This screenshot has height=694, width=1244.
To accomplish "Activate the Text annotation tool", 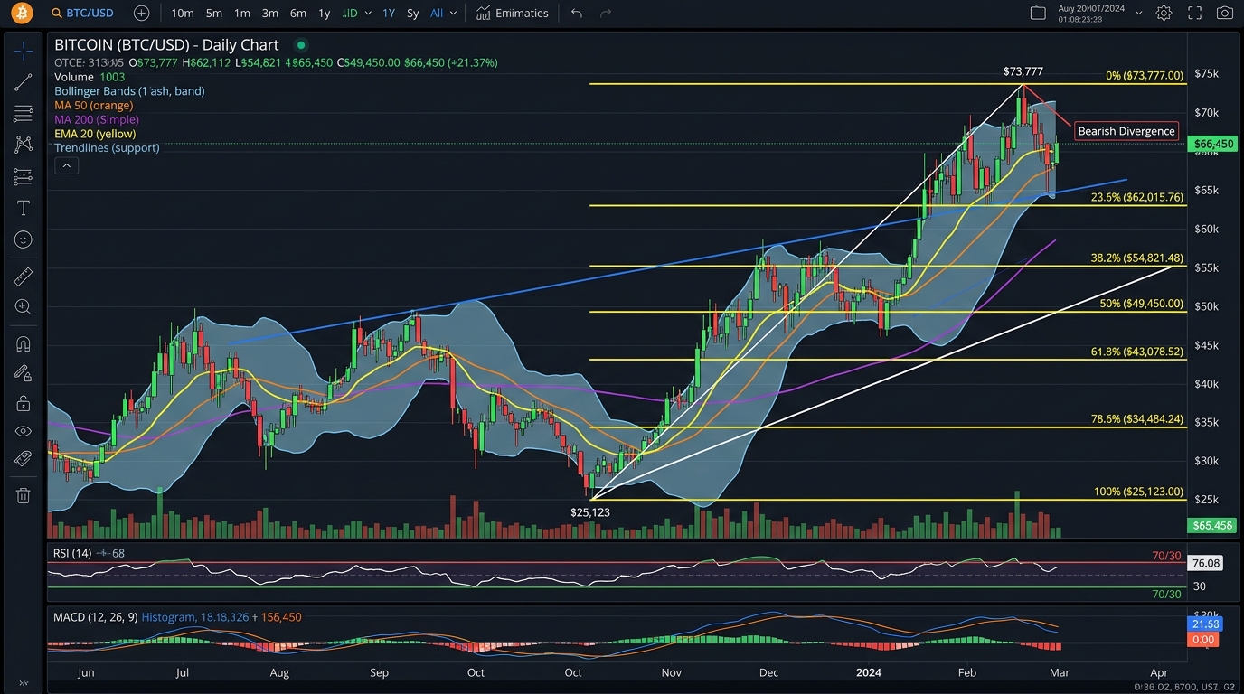I will point(24,208).
